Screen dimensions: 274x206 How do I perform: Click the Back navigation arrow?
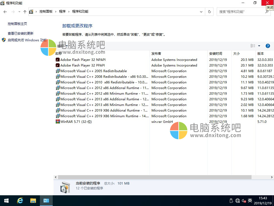click(5, 12)
